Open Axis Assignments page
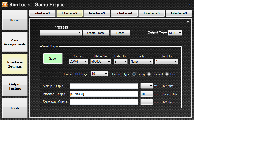This screenshot has width=261, height=147. point(15,42)
